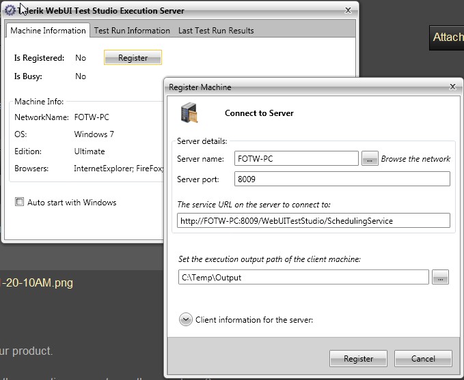Close the Register Machine dialog
The image size is (464, 380).
pyautogui.click(x=452, y=87)
